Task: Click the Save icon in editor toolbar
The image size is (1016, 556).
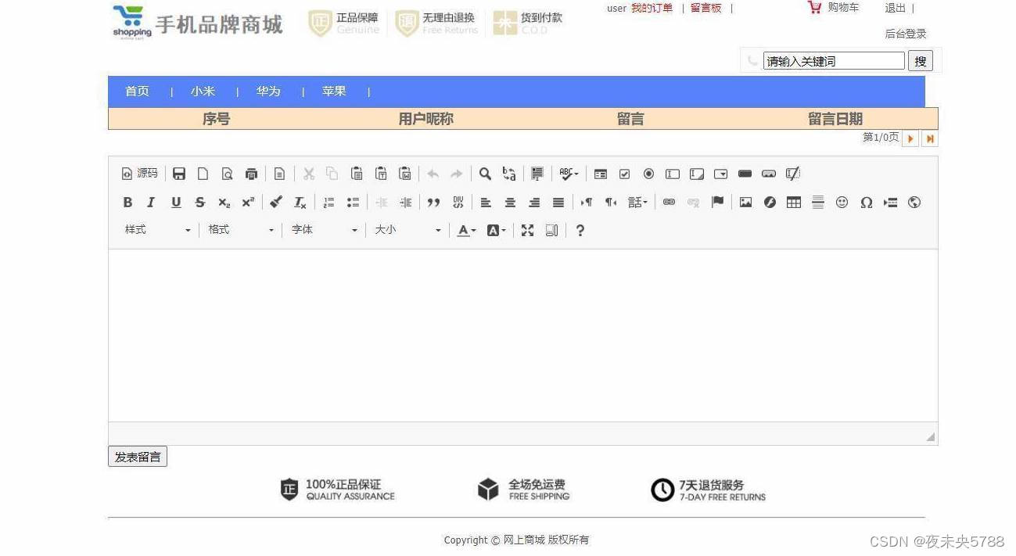Action: click(179, 174)
